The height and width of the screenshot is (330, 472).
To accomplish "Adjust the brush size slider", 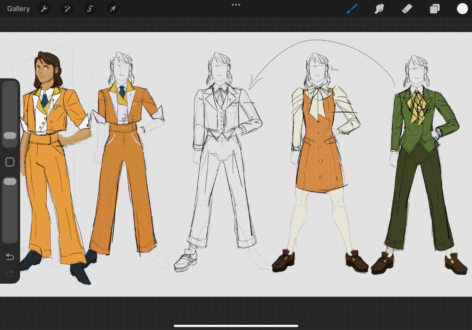I will coord(10,136).
